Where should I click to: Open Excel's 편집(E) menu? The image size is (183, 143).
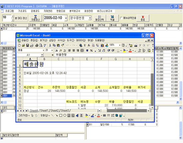(34, 40)
